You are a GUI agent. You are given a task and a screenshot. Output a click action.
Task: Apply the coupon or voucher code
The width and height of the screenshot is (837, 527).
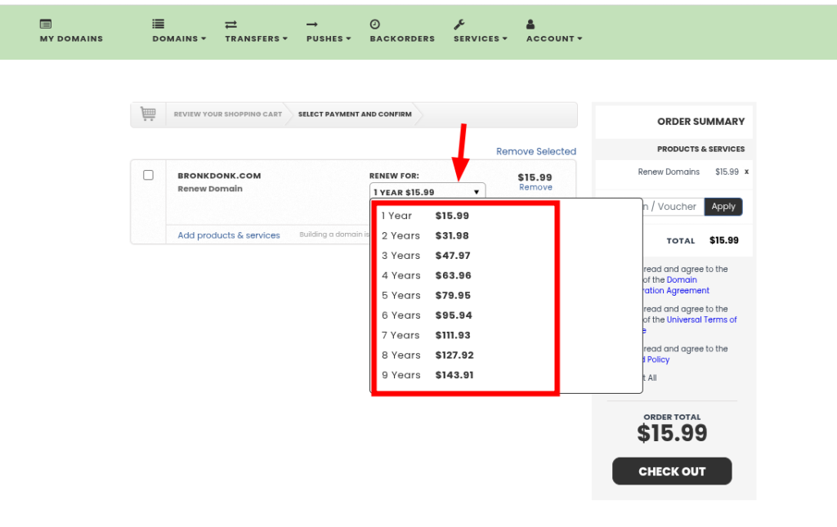point(723,207)
